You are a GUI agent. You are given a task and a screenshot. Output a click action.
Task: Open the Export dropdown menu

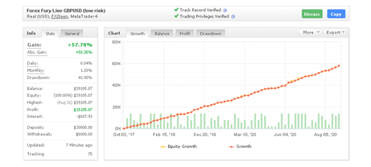coord(335,32)
